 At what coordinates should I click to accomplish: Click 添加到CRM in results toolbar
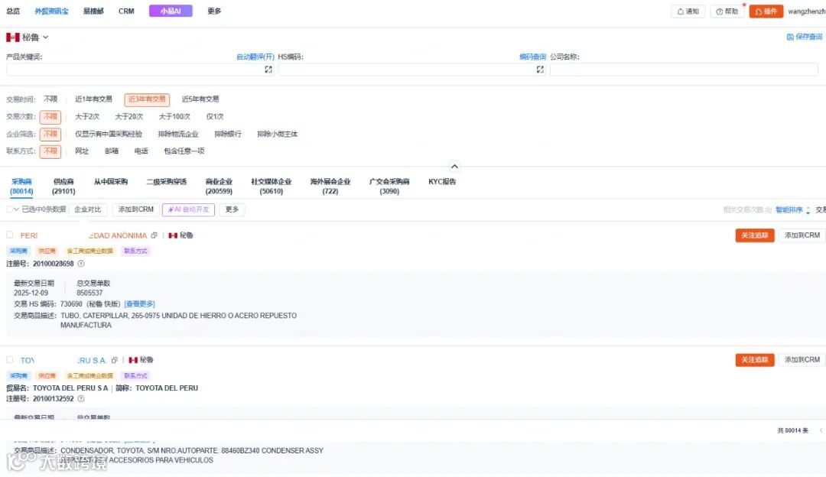point(136,209)
